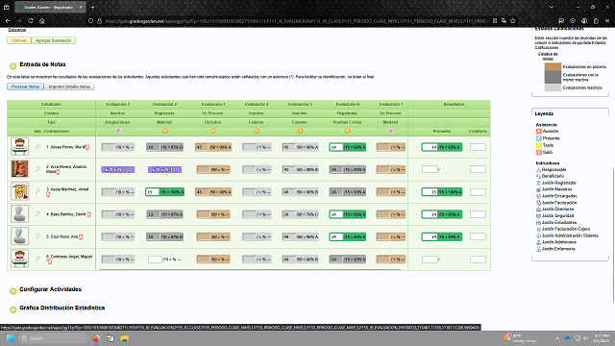
Task: Click Promedio field for Arce Rivera
Action: (x=430, y=169)
